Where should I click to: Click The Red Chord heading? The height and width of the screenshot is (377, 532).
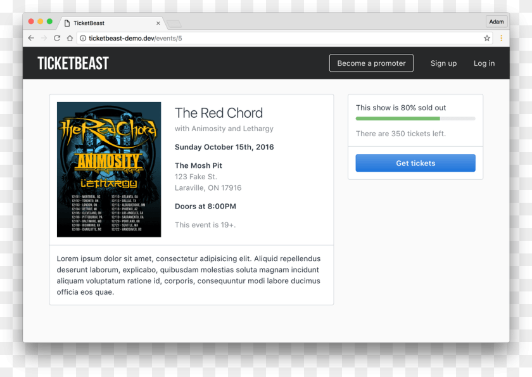pyautogui.click(x=218, y=113)
